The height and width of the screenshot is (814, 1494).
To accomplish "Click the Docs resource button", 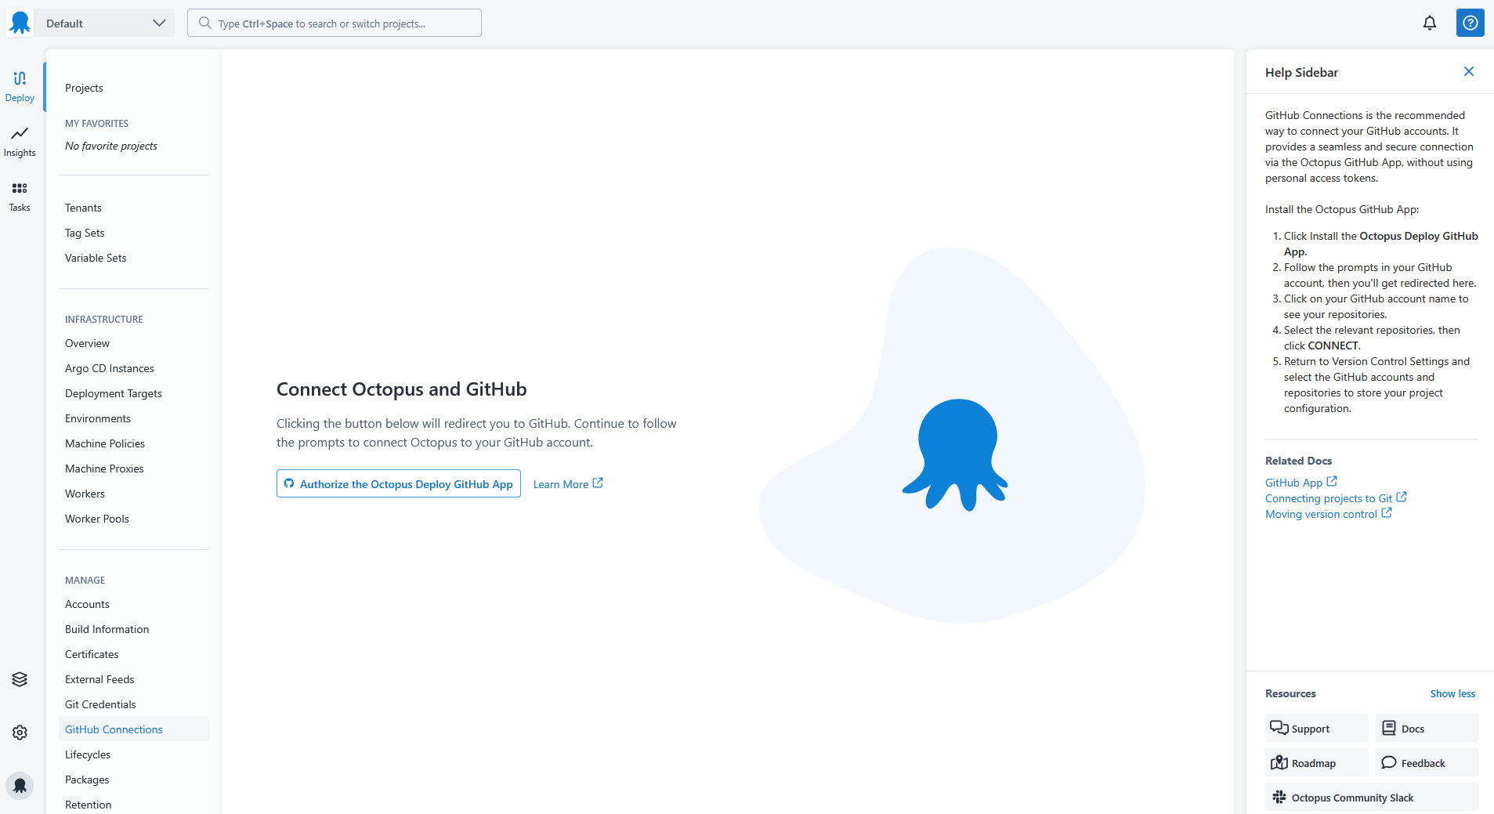I will click(1427, 728).
